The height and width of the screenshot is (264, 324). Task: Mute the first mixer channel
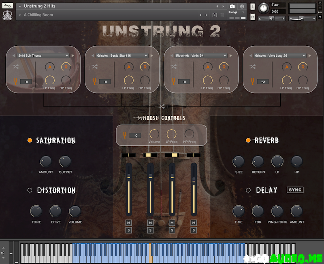[128, 223]
